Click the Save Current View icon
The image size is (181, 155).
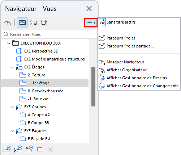click(7, 149)
